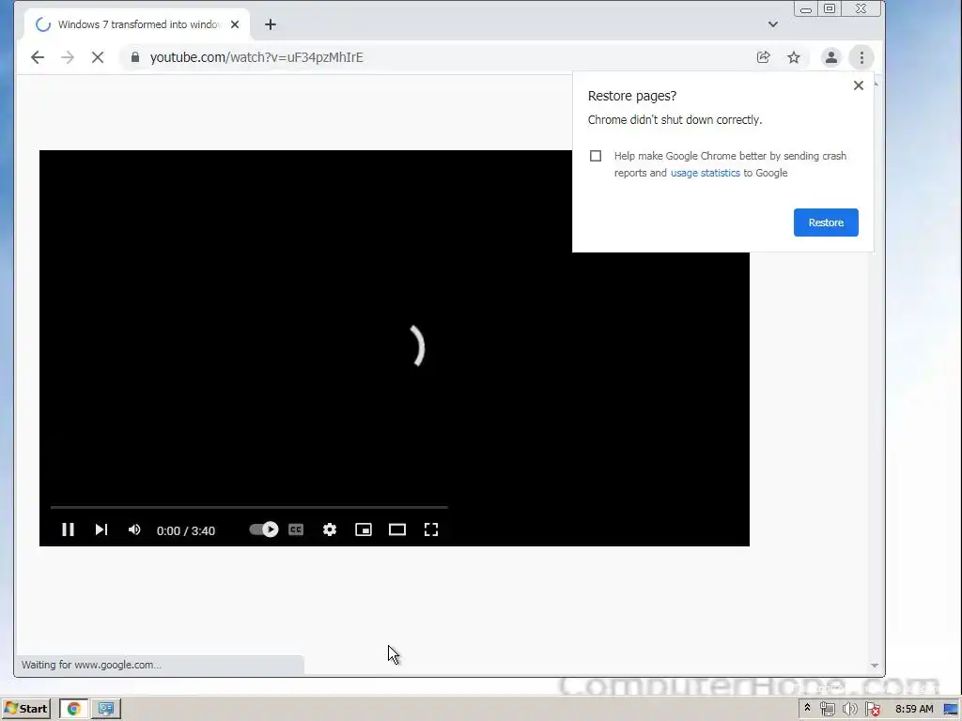Click the volume tray icon
This screenshot has height=721, width=962.
click(849, 710)
